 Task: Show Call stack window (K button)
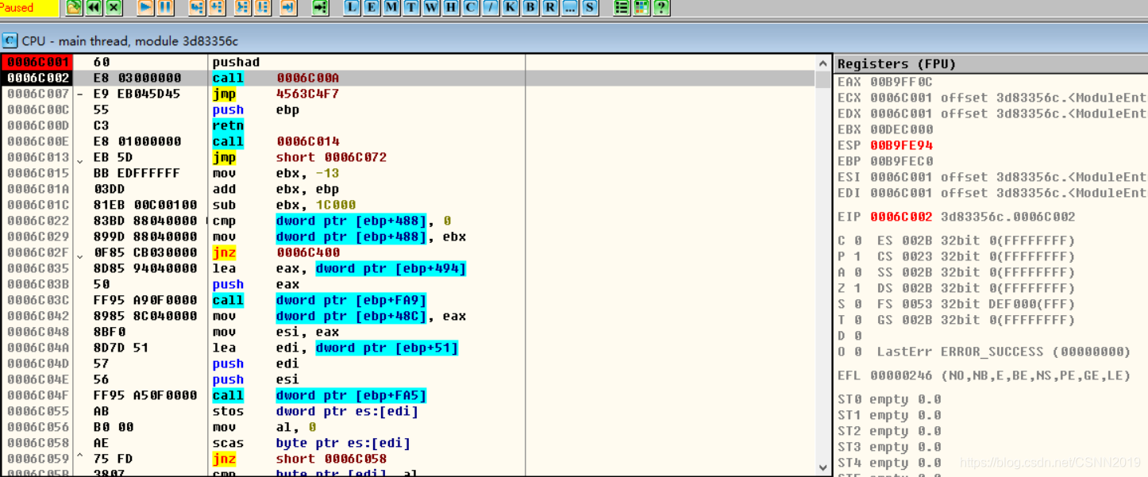coord(510,8)
